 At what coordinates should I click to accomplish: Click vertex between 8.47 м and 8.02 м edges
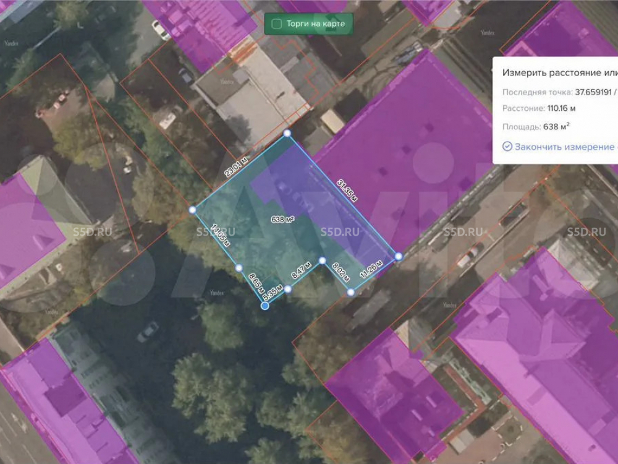tap(322, 260)
